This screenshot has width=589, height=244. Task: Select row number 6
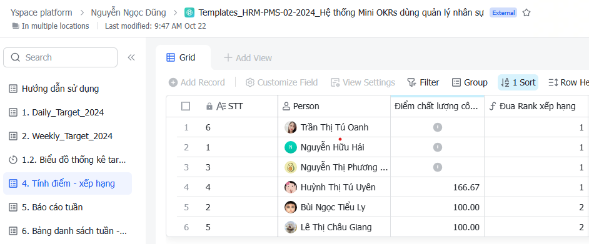186,227
